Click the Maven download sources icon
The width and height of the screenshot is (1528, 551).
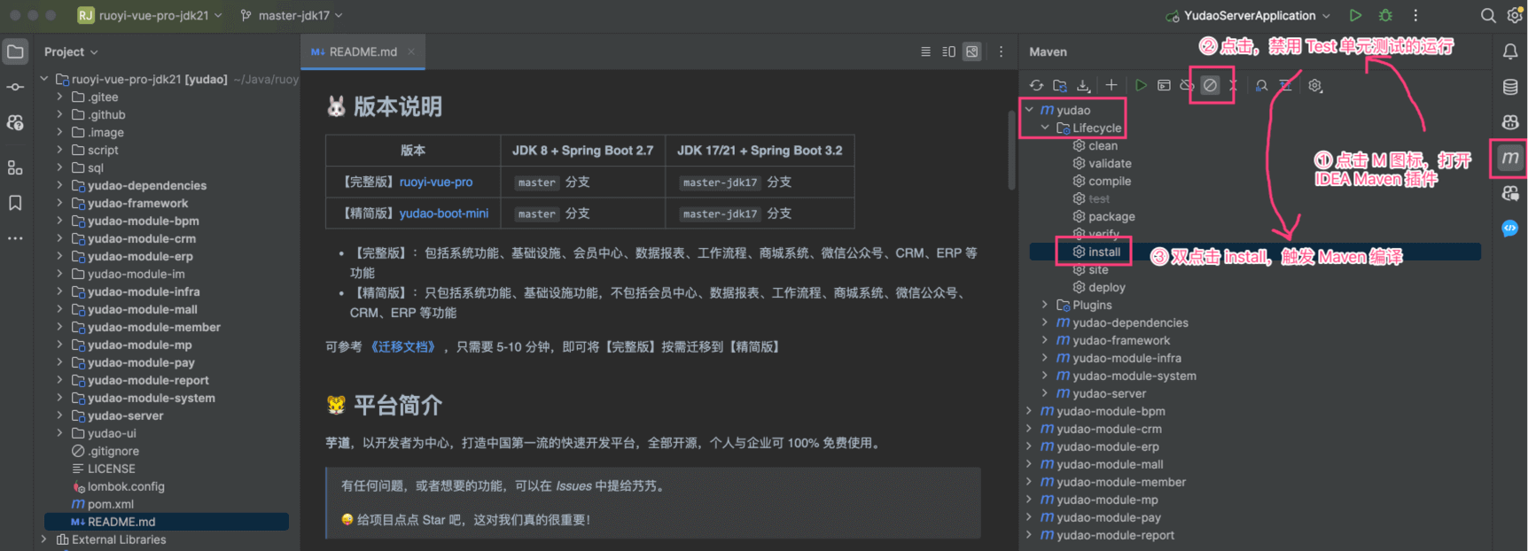[x=1083, y=86]
